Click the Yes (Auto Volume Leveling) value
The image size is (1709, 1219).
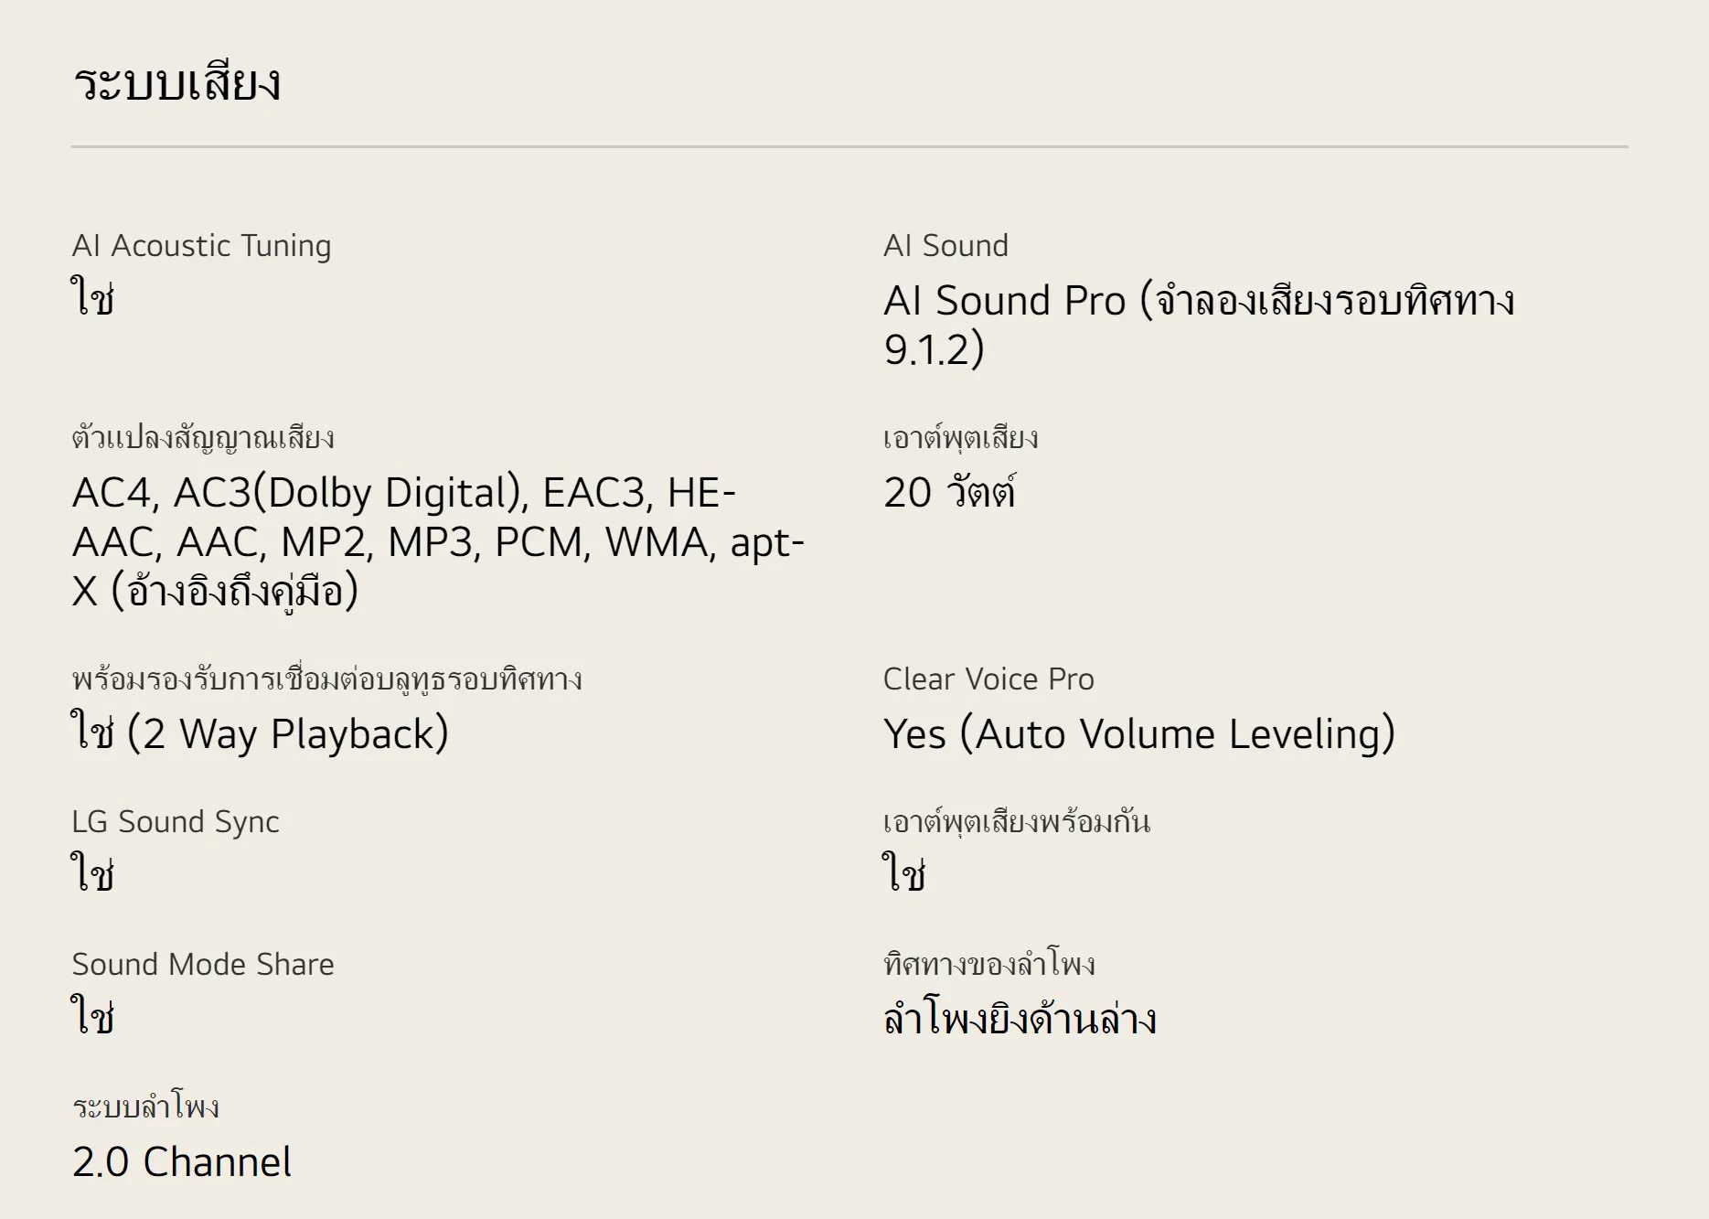point(1138,734)
